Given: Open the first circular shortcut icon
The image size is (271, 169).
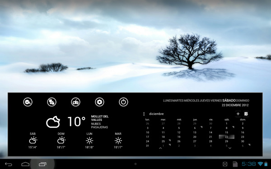Looking at the screenshot, I should (x=28, y=102).
